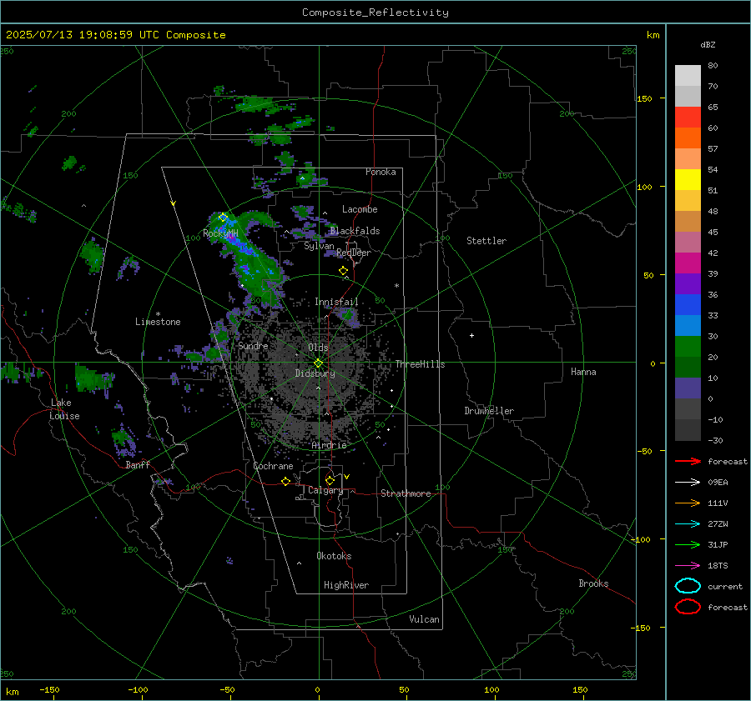751x701 pixels.
Task: Click the yellow diamond marker near RedDeer
Action: [343, 271]
